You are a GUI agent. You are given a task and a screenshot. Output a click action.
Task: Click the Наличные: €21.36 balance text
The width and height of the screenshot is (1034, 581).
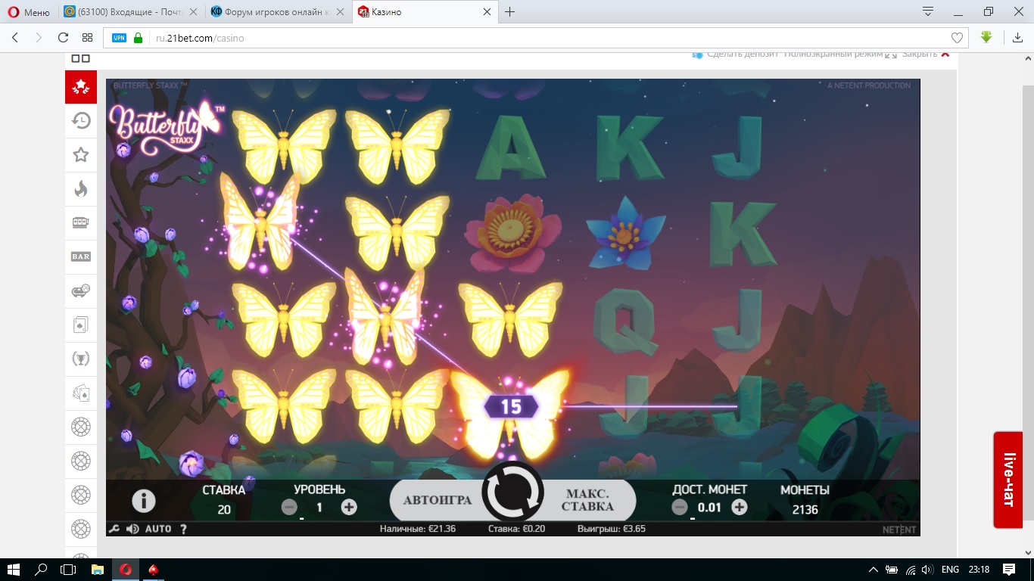418,529
